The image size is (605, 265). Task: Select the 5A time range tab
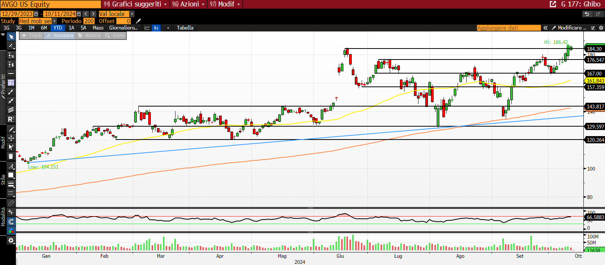[83, 28]
